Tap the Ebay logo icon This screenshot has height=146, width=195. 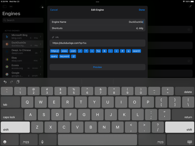click(7, 59)
